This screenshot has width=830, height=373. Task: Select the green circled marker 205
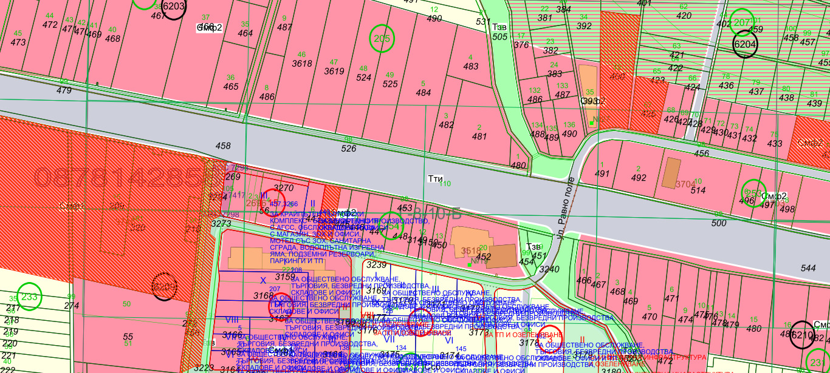382,38
